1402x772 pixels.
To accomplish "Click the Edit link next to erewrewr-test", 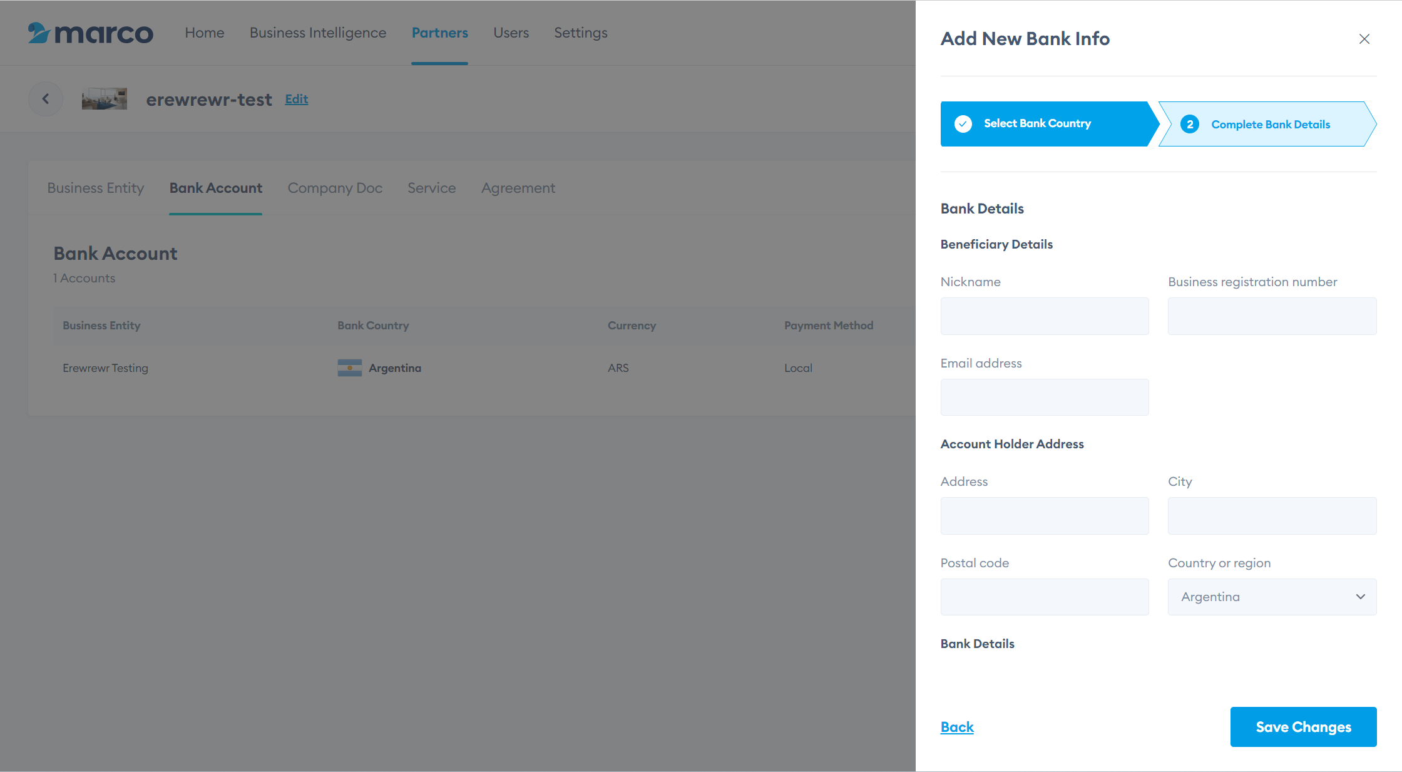I will tap(297, 99).
